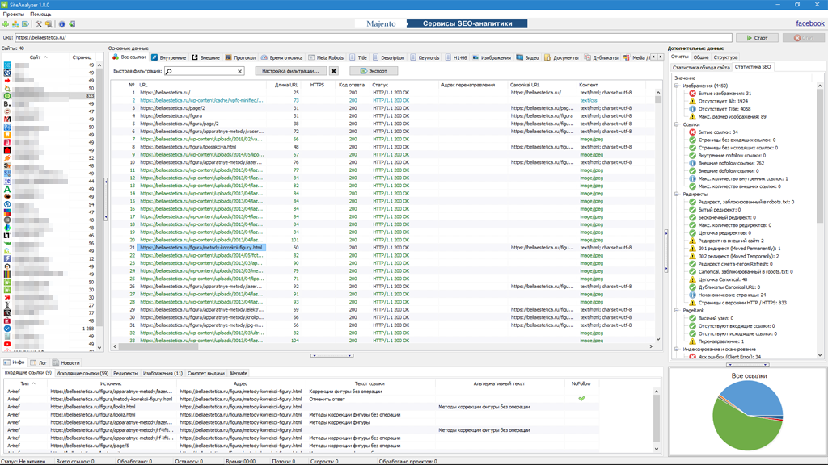Click the red error icon beside Битые изображения: 31
Screen dimensions: 828x465
pos(692,94)
